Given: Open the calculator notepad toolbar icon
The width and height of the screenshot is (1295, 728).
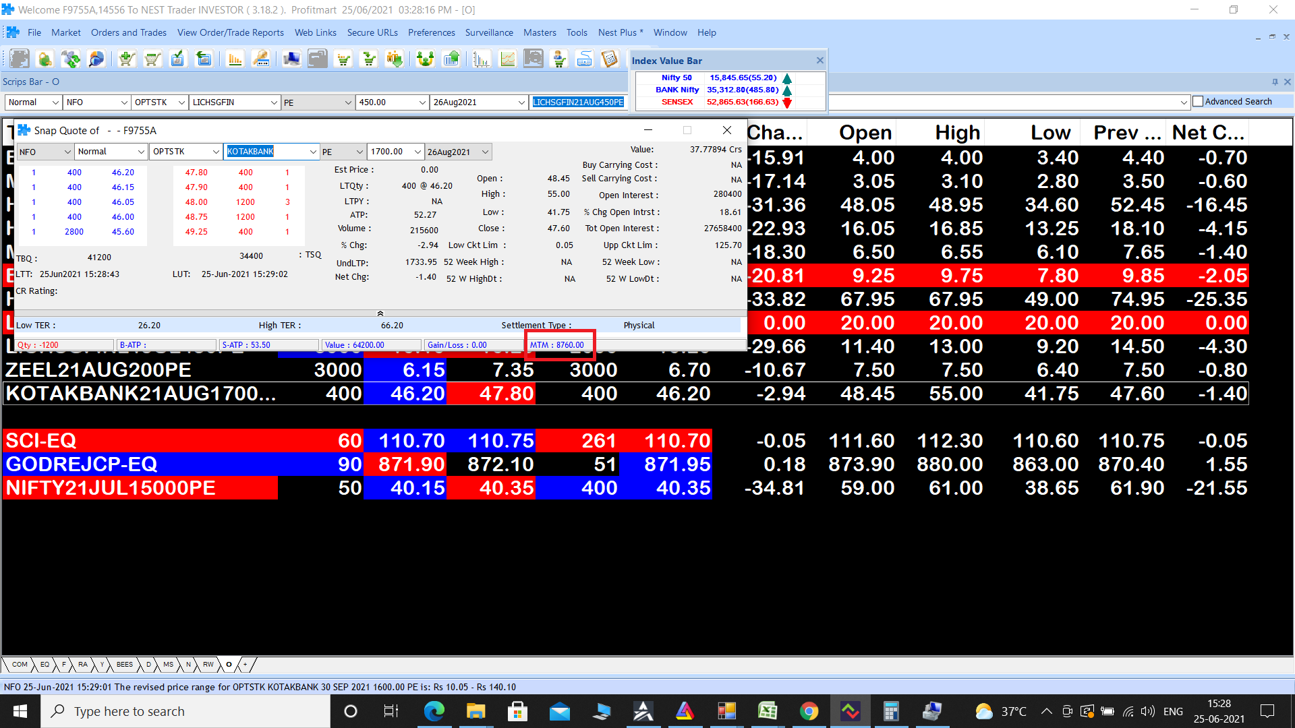Looking at the screenshot, I should tap(610, 59).
